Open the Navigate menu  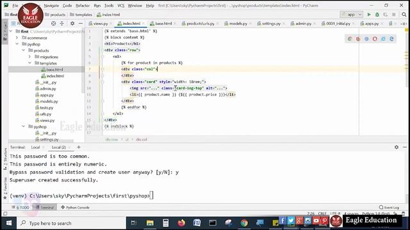click(x=51, y=6)
